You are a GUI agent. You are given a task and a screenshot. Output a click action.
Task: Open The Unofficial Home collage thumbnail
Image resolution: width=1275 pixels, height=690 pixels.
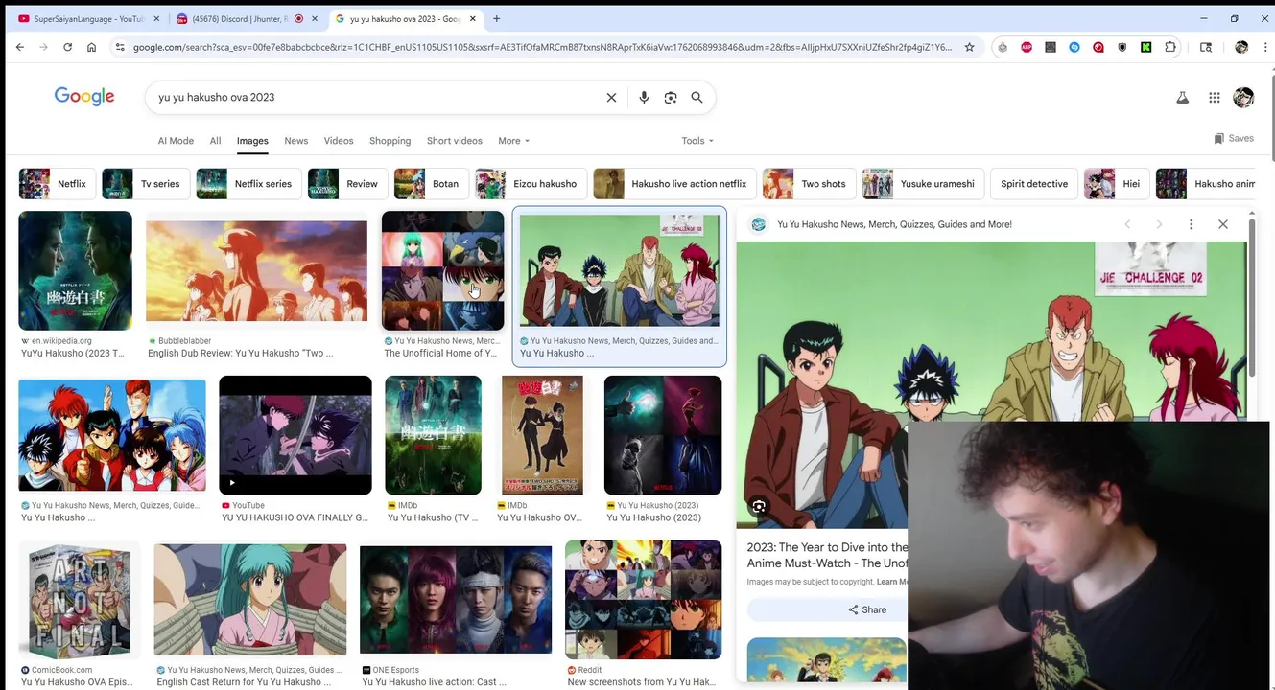(442, 271)
